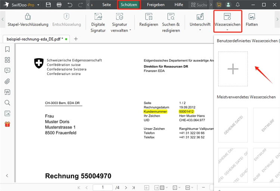Image resolution: width=280 pixels, height=191 pixels.
Task: Open the search magnifier in sidebar
Action: 7,103
